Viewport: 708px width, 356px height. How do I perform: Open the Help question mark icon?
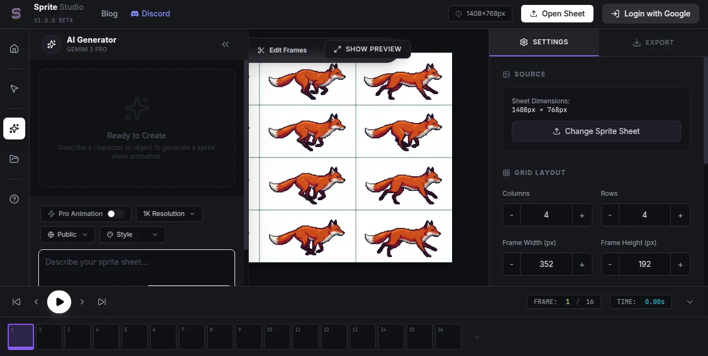pos(14,199)
